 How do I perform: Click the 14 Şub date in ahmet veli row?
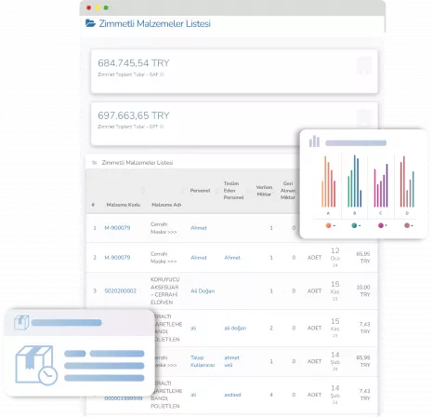(335, 361)
